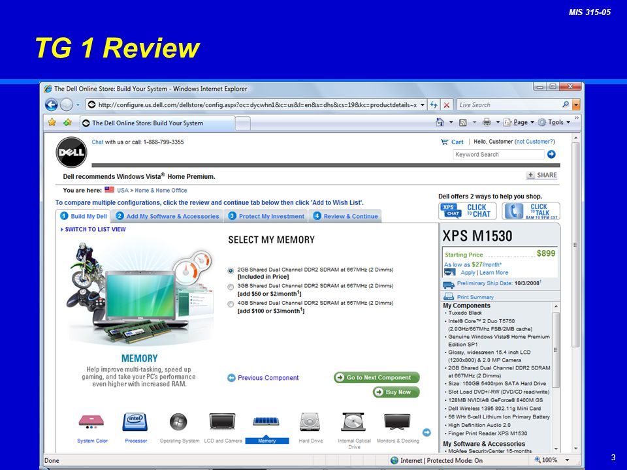Click the Home toolbar icon
The height and width of the screenshot is (470, 627).
click(440, 122)
